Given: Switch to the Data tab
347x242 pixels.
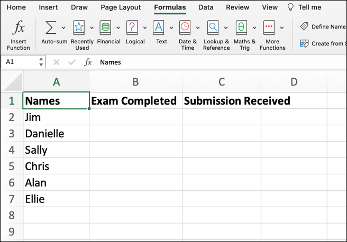Looking at the screenshot, I should pos(206,7).
